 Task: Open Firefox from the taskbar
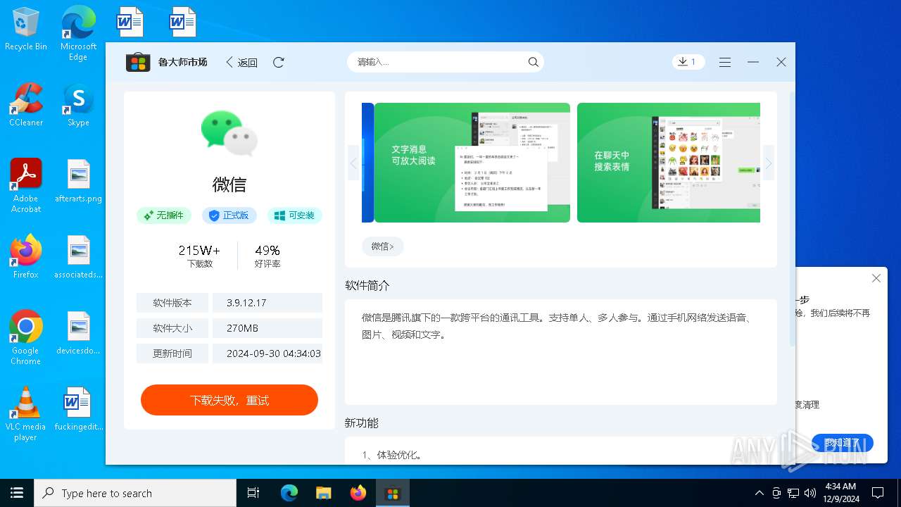coord(358,493)
